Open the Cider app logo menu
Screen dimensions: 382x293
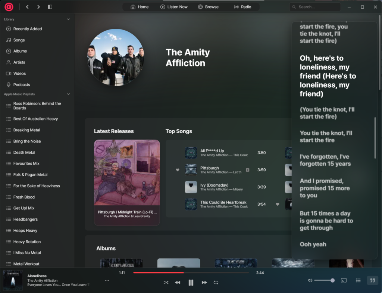9,7
